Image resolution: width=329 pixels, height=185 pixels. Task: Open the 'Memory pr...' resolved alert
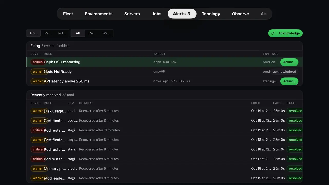click(55, 169)
